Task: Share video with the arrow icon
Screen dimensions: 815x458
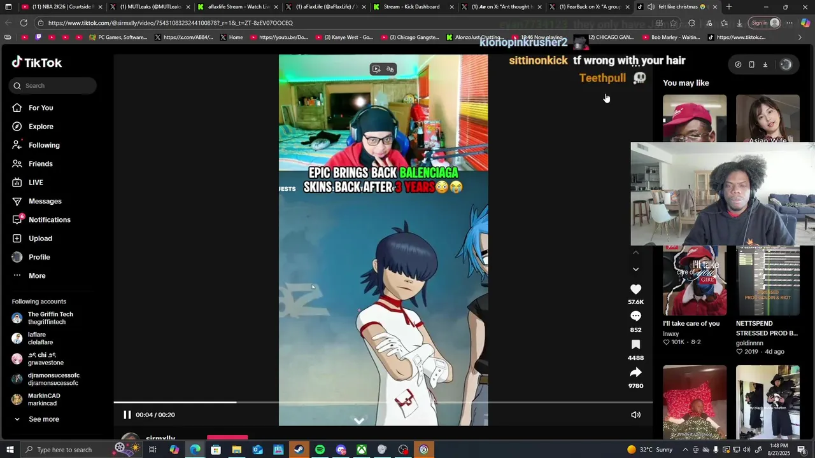Action: click(635, 373)
